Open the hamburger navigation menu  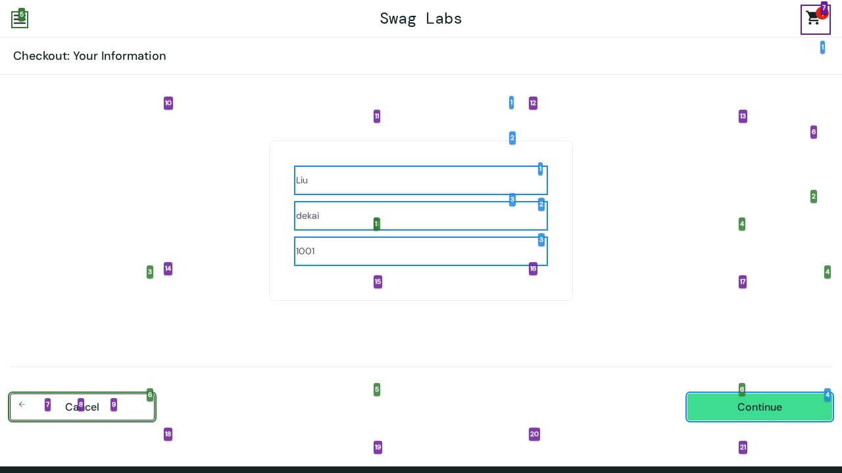(20, 20)
